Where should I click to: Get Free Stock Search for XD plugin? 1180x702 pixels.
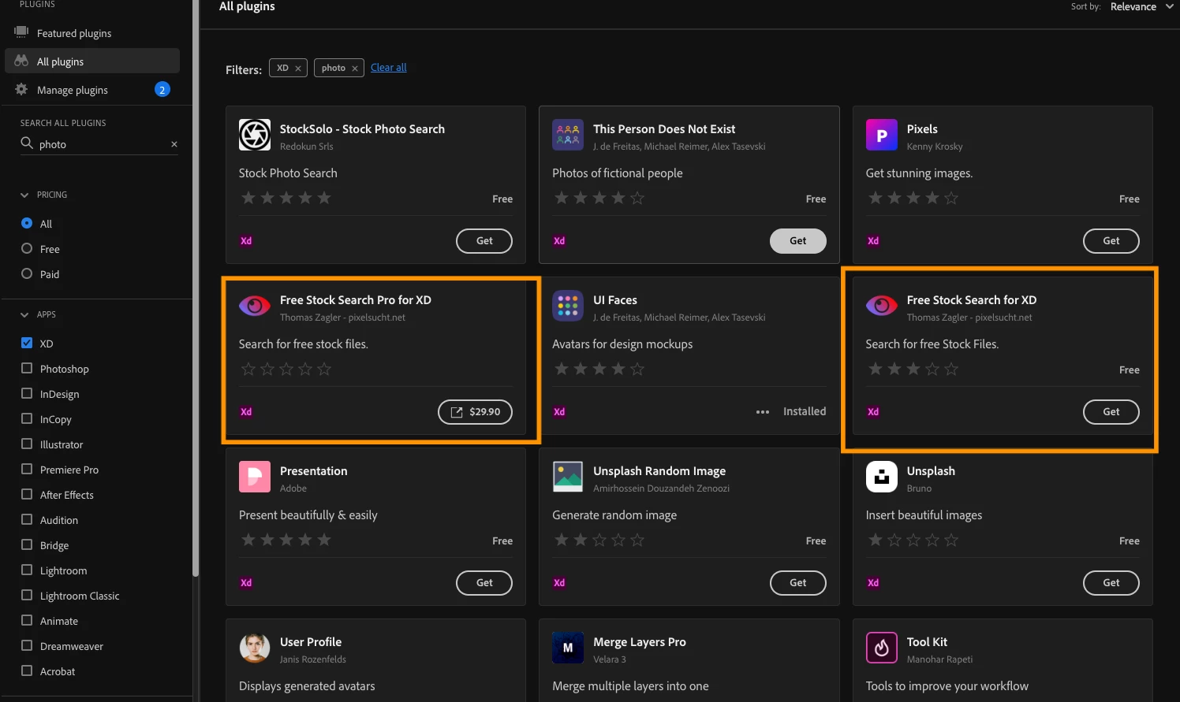coord(1111,412)
